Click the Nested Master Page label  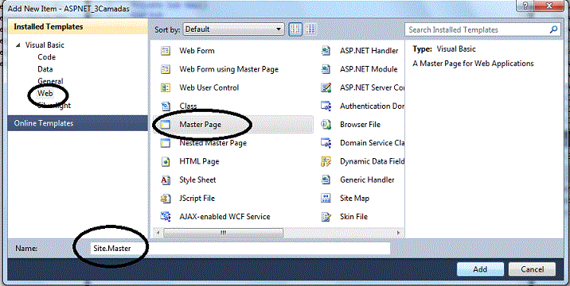point(213,143)
